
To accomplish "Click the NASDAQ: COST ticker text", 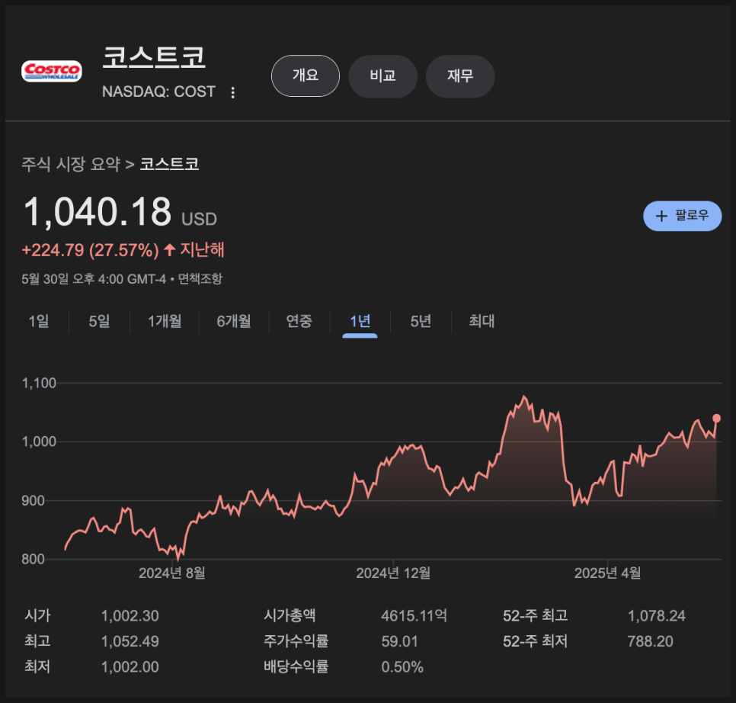I will point(158,91).
